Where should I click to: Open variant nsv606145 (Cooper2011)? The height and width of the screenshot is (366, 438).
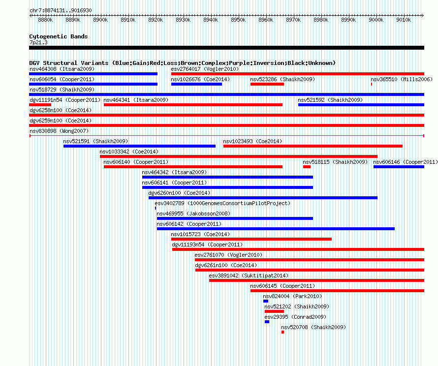(282, 286)
